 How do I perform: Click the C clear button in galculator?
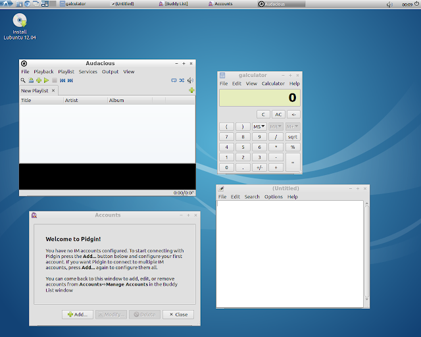pyautogui.click(x=263, y=115)
